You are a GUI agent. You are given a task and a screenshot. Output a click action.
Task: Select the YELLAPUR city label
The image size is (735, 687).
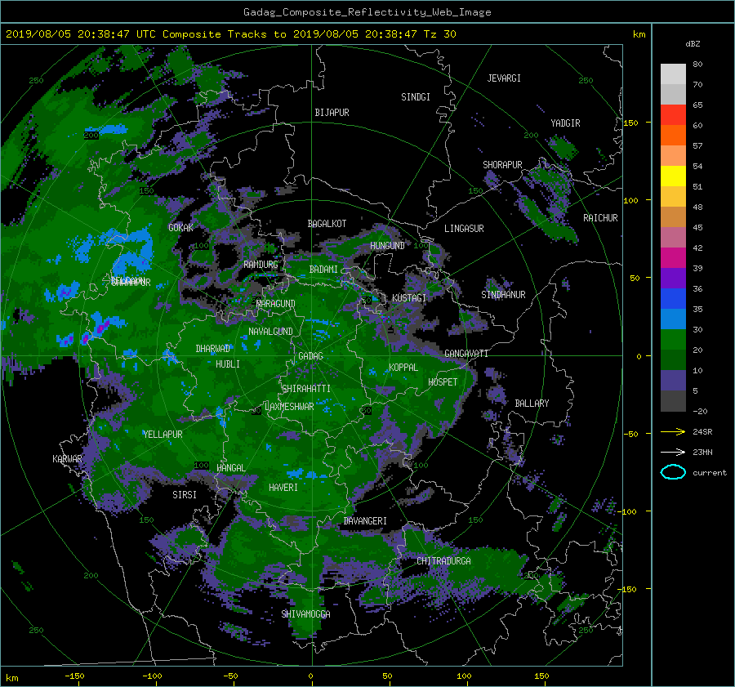pos(163,435)
